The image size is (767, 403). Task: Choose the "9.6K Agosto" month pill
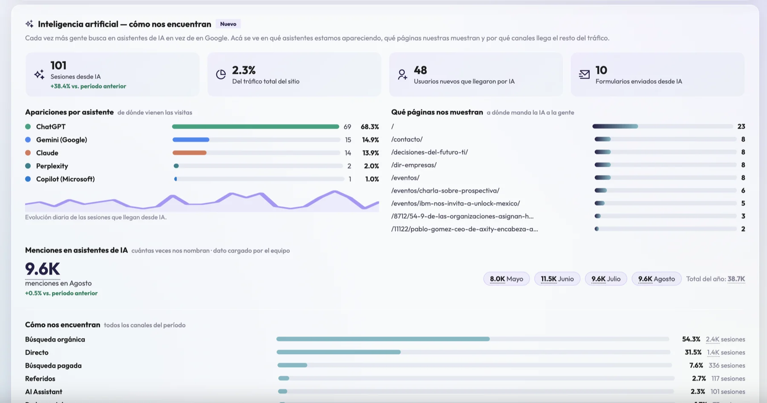pyautogui.click(x=657, y=279)
